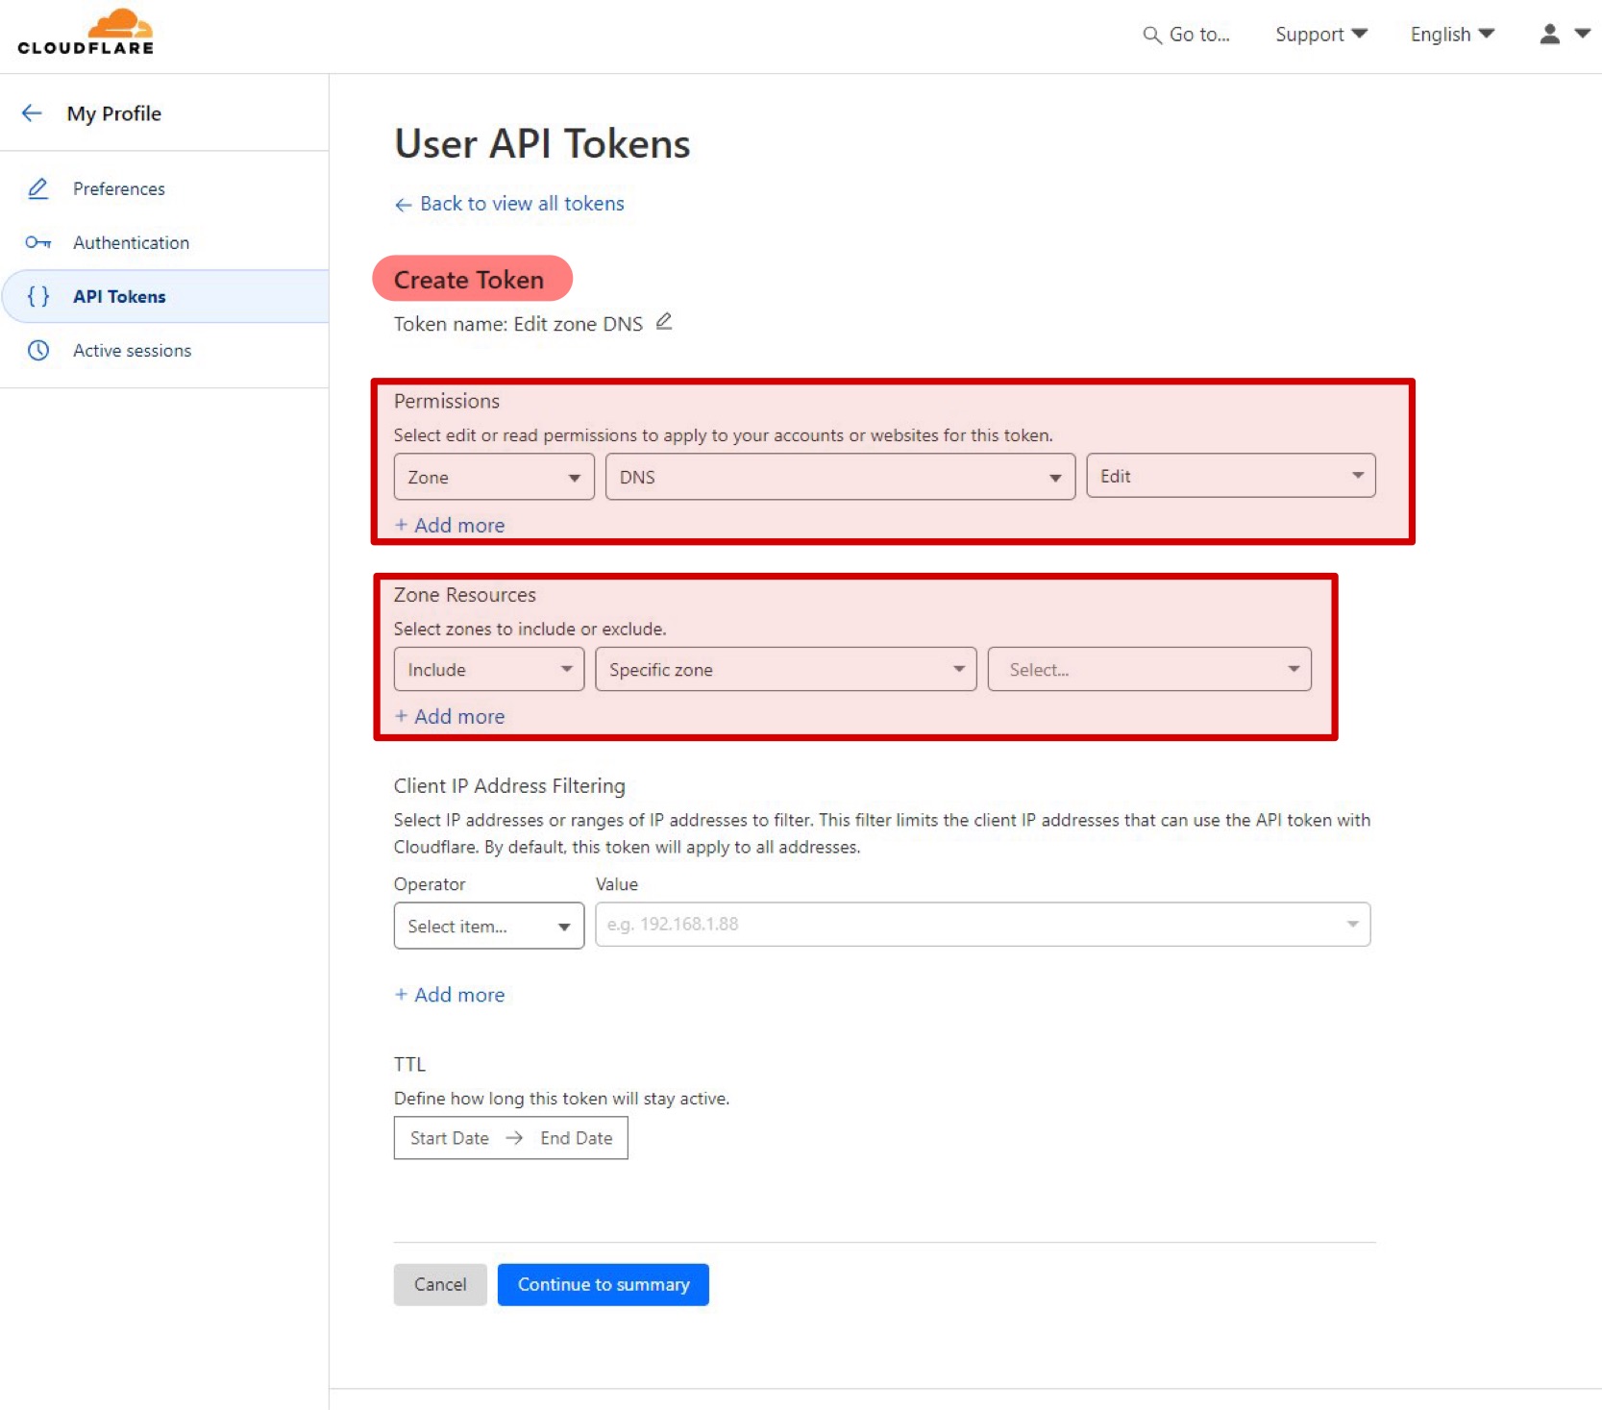Go back using the My Profile arrow
Viewport: 1602px width, 1410px height.
32,112
